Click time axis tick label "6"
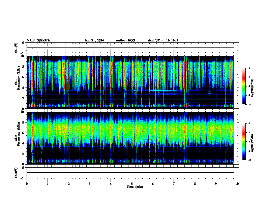 pos(153,184)
